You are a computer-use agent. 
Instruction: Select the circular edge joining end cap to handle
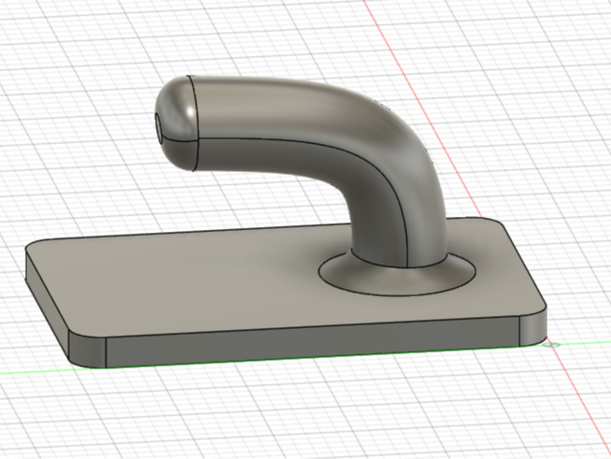(x=197, y=124)
